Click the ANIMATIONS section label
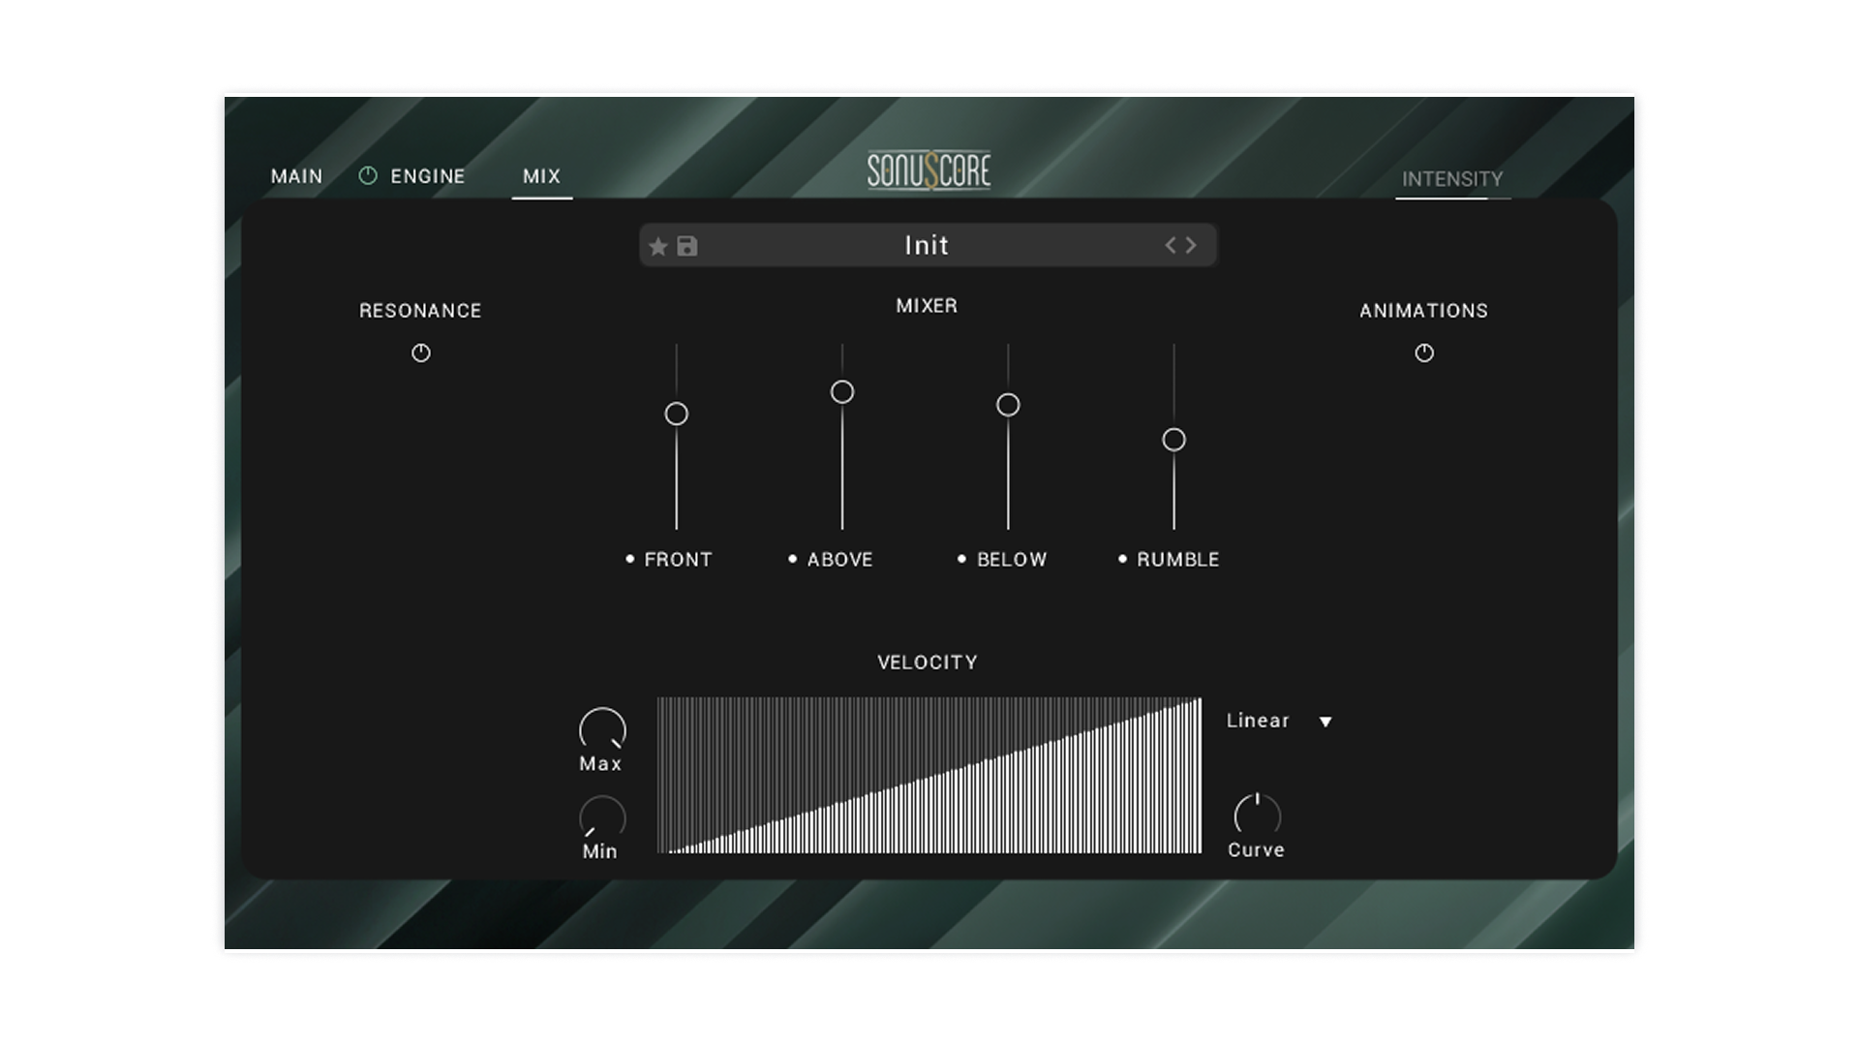 click(x=1423, y=311)
